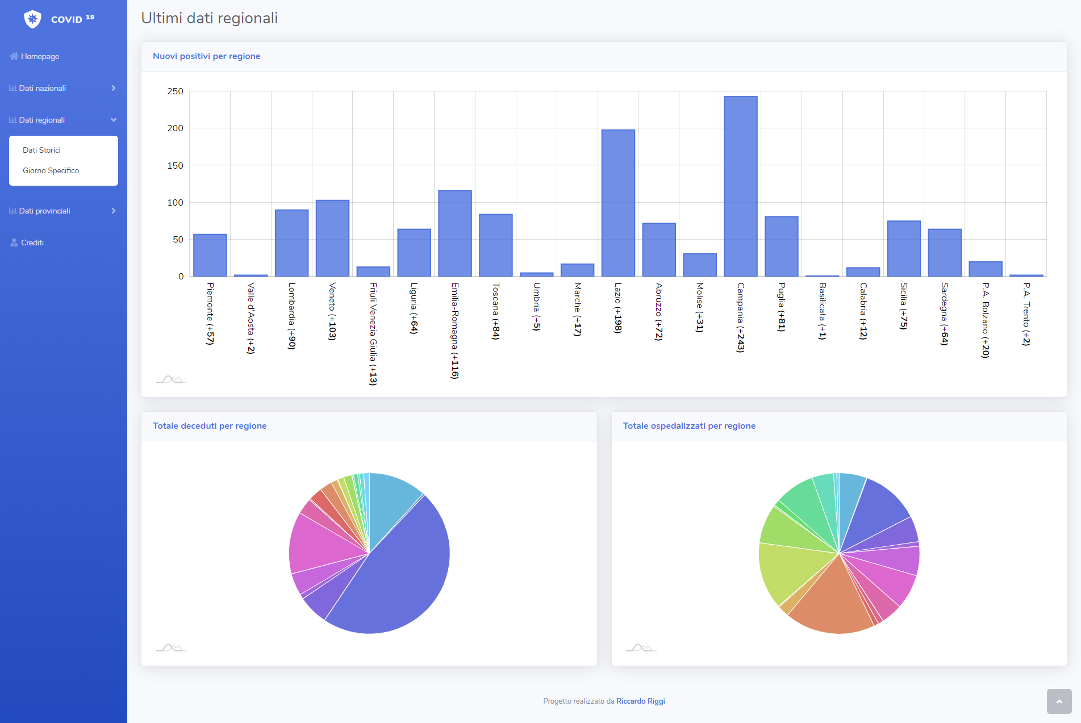The image size is (1081, 723).
Task: Click the 'Umbria (+5)' axis label
Action: point(536,307)
